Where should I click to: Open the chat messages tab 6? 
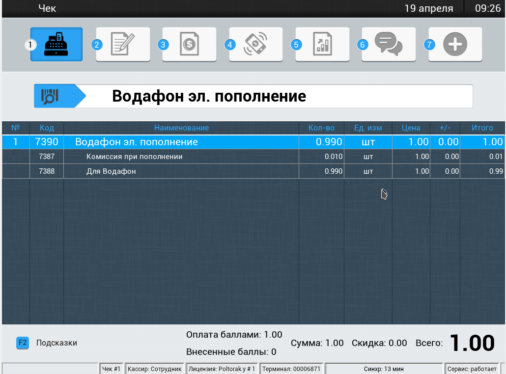click(389, 44)
